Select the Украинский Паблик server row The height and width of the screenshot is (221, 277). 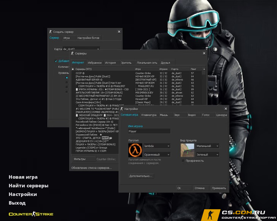point(95,135)
